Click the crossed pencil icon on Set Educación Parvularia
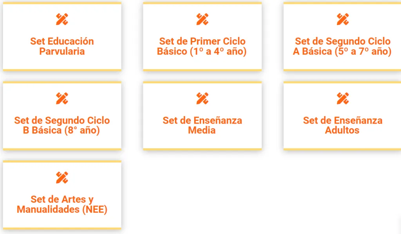 click(x=62, y=18)
